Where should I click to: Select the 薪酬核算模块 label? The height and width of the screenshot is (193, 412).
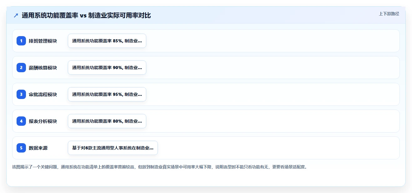click(43, 68)
